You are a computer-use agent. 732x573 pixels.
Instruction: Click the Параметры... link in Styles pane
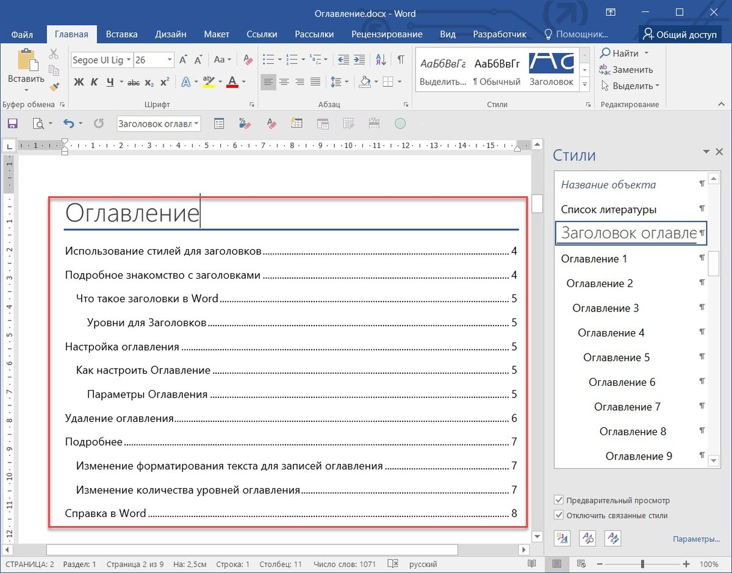[696, 539]
